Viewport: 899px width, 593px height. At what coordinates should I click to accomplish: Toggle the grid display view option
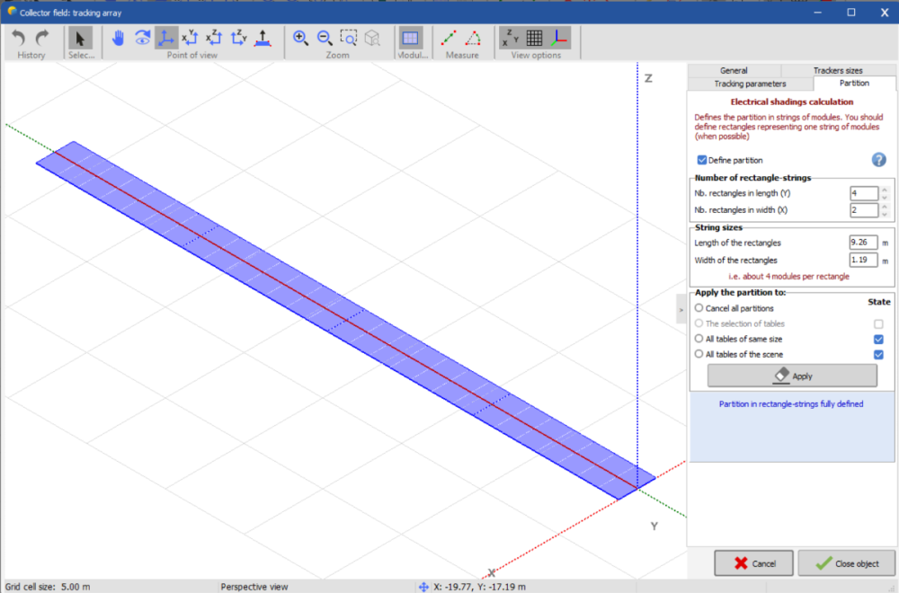pyautogui.click(x=534, y=38)
